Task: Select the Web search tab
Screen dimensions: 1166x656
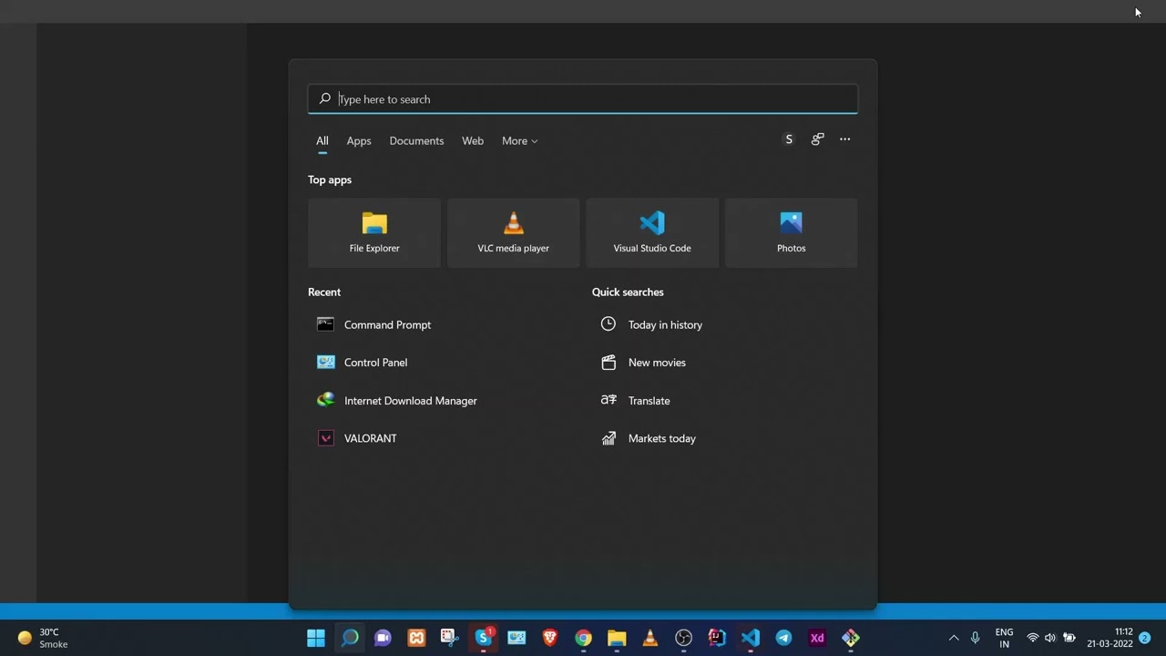Action: coord(473,141)
